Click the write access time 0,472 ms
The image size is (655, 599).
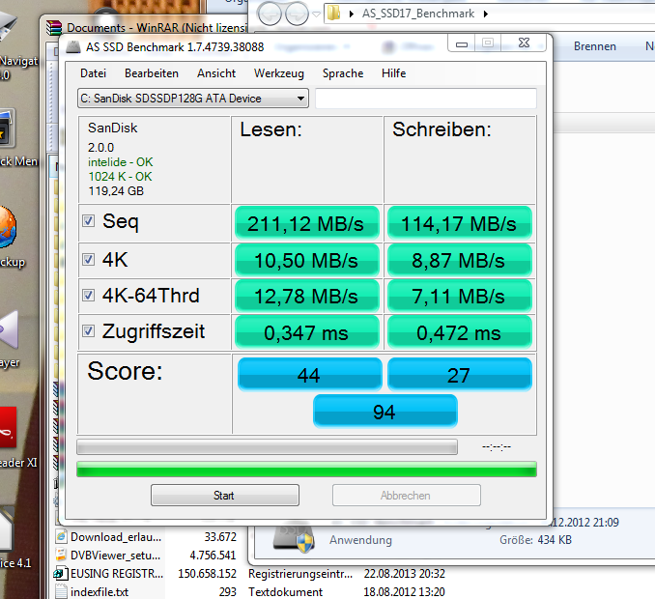460,332
